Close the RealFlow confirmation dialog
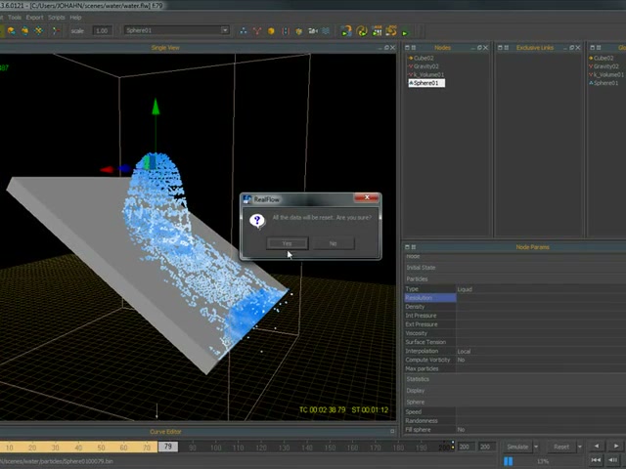The image size is (626, 469). [x=367, y=197]
